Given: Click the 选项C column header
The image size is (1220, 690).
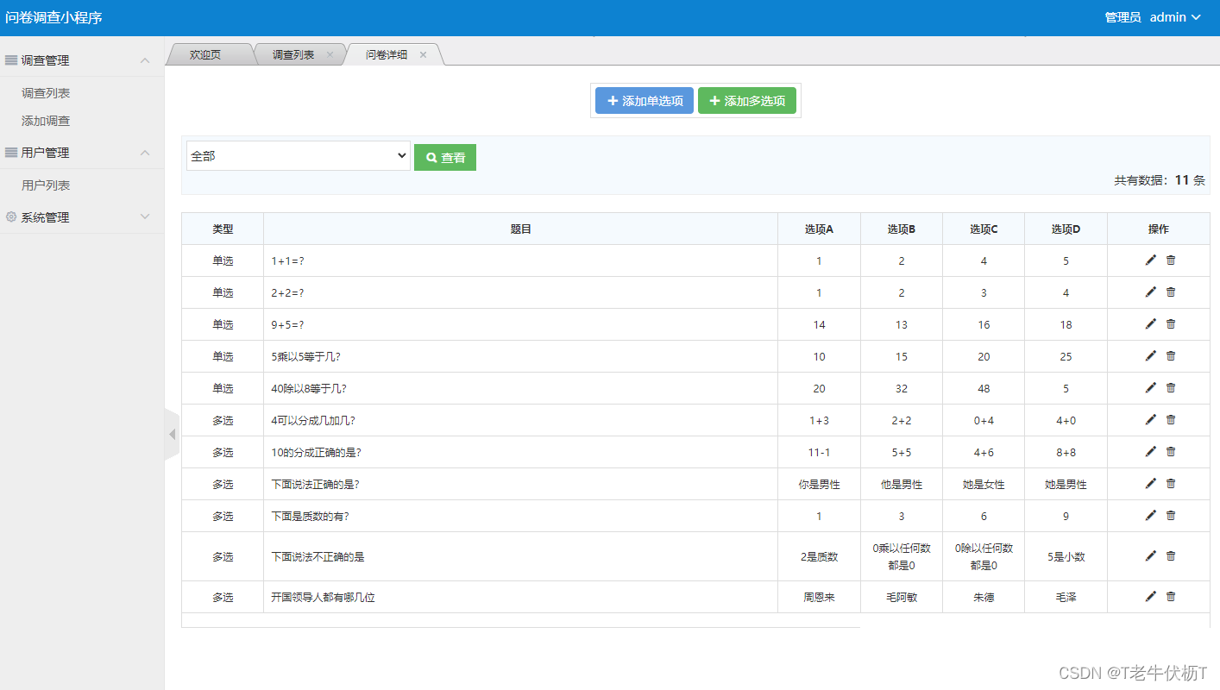Looking at the screenshot, I should pos(984,229).
